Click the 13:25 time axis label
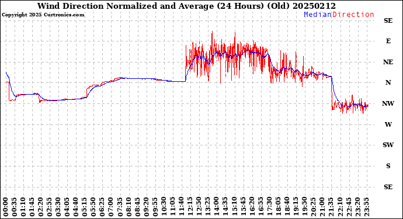The width and height of the screenshot is (403, 219). (208, 207)
